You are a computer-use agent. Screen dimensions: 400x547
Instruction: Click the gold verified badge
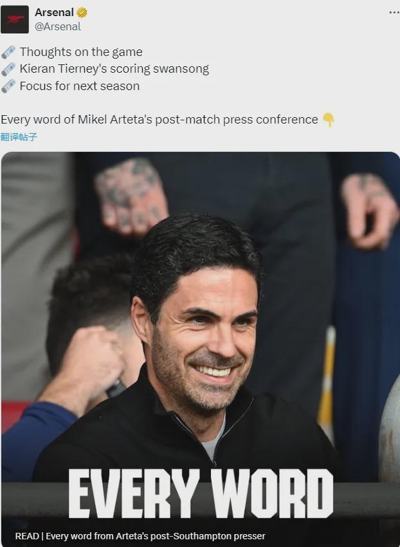click(82, 13)
